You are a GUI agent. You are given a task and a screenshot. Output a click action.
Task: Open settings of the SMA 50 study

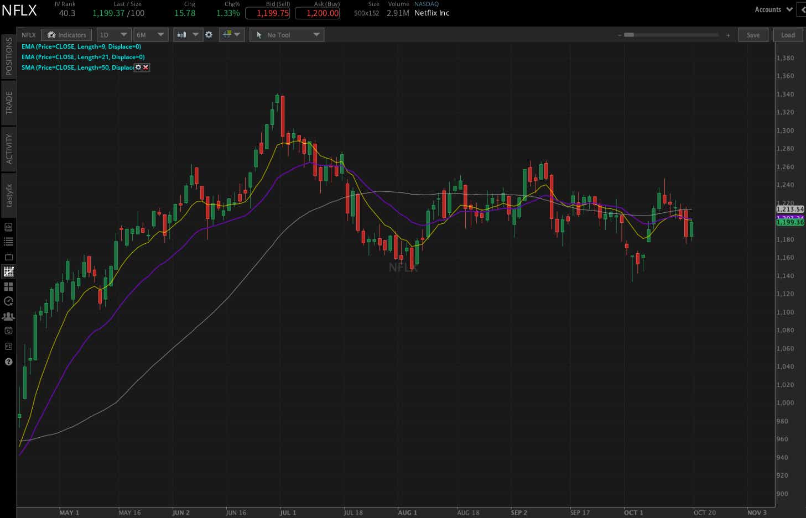tap(137, 67)
